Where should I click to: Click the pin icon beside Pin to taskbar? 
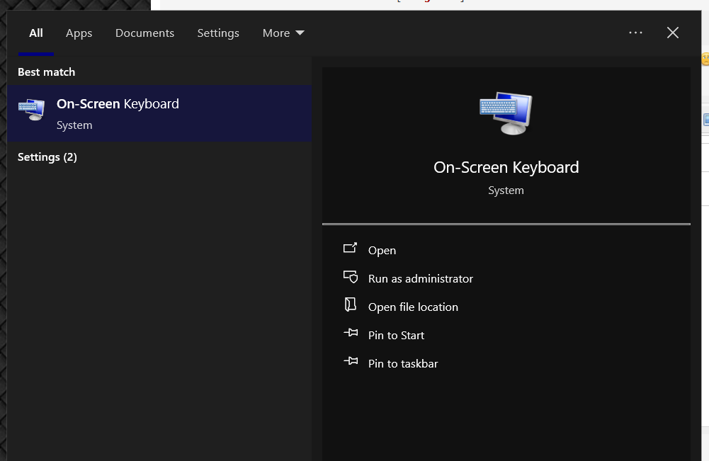(351, 360)
